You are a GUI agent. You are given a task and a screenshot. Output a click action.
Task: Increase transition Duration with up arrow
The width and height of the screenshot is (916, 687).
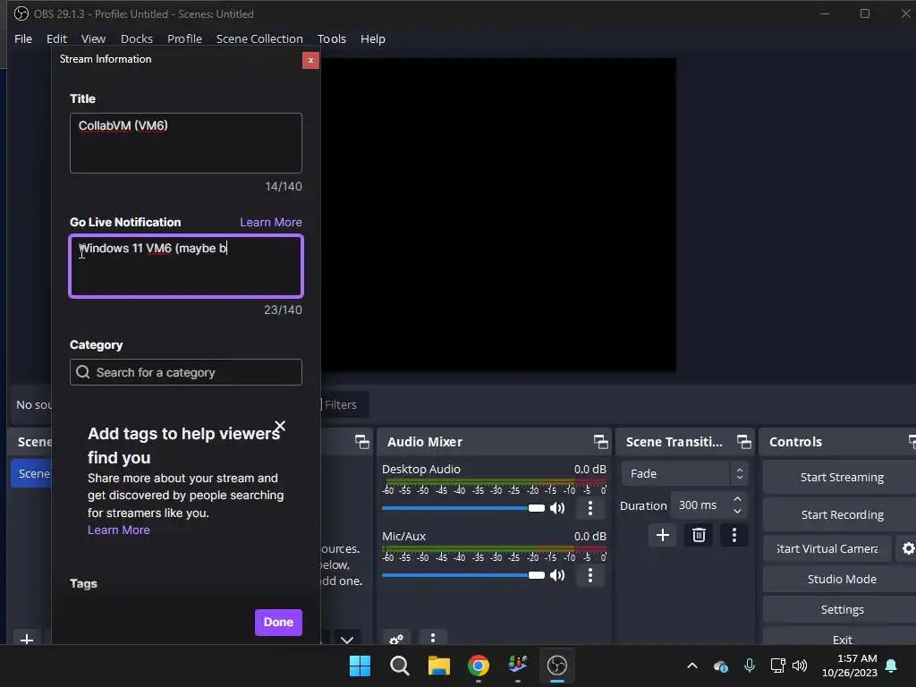click(737, 499)
